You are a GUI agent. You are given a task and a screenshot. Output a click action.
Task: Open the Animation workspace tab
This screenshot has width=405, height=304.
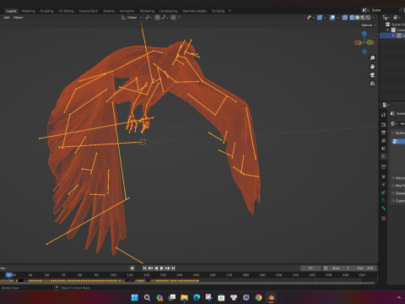click(x=127, y=11)
